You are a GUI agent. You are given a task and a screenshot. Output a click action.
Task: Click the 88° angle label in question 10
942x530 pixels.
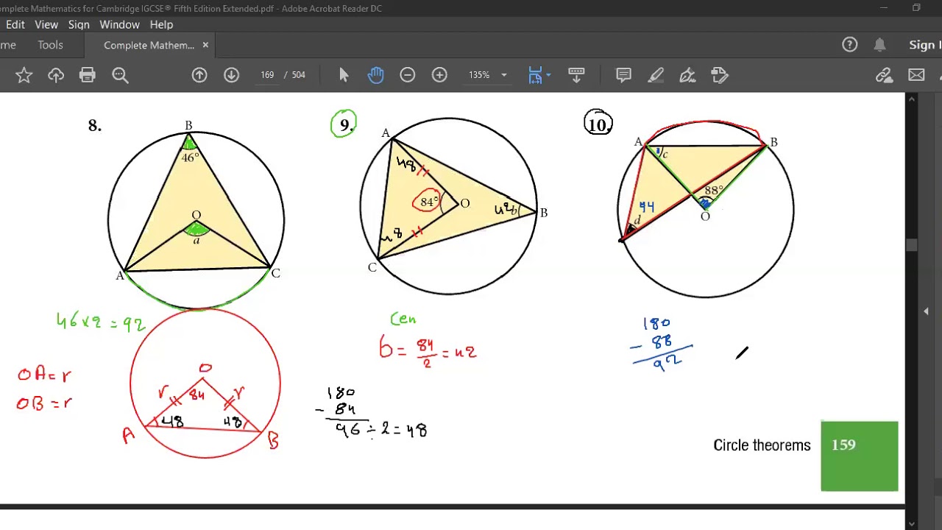[713, 190]
